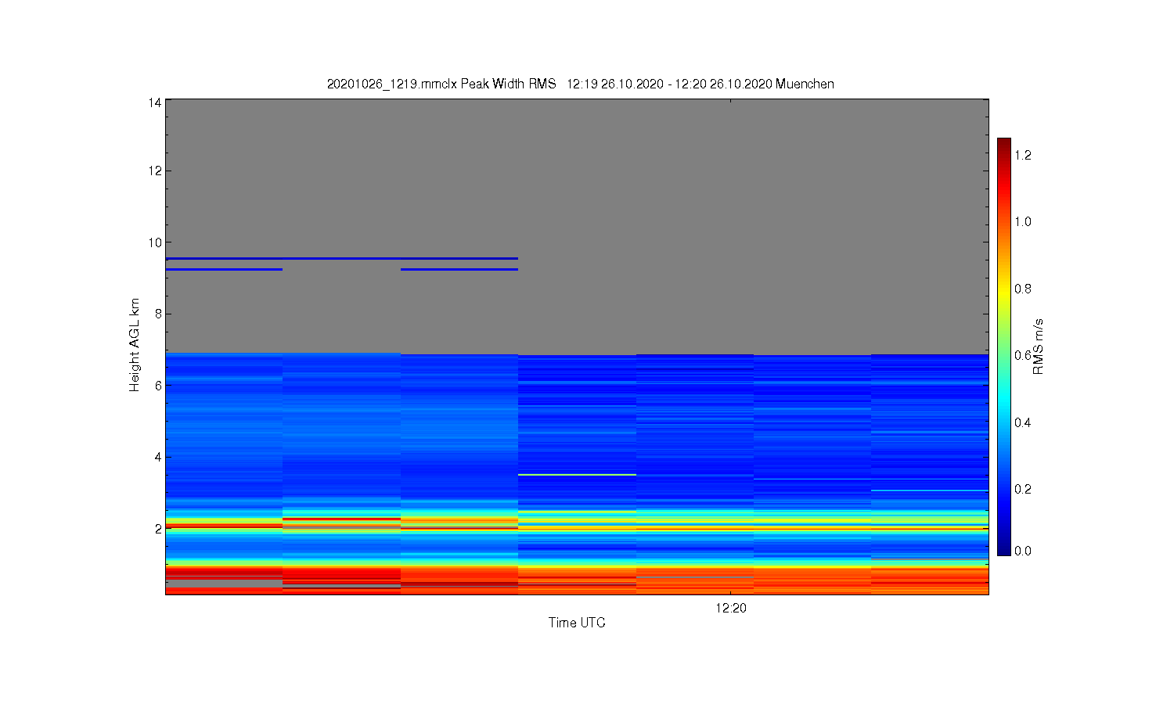Click colorbar near 0.0 dark blue
This screenshot has width=1174, height=704.
tap(1003, 550)
